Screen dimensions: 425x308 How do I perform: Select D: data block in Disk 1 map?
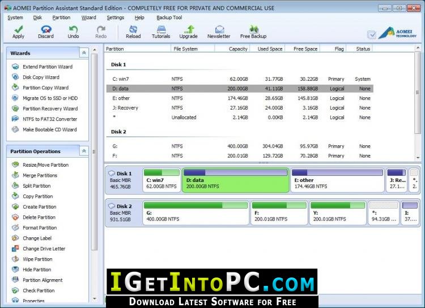pyautogui.click(x=236, y=180)
